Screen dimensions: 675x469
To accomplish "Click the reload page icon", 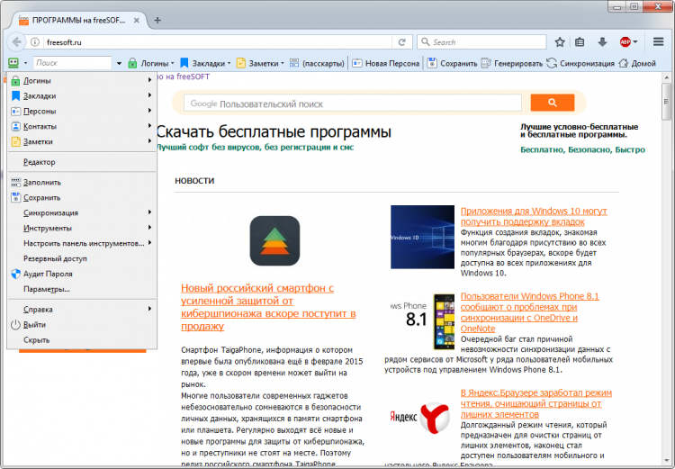I will (402, 42).
